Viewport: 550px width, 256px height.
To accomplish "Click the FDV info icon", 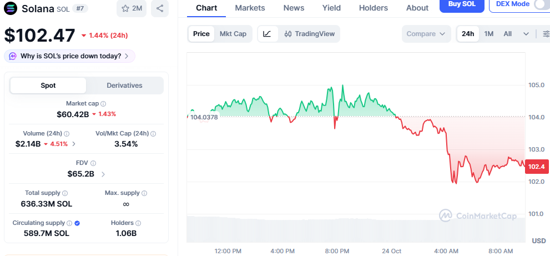I will (x=93, y=163).
